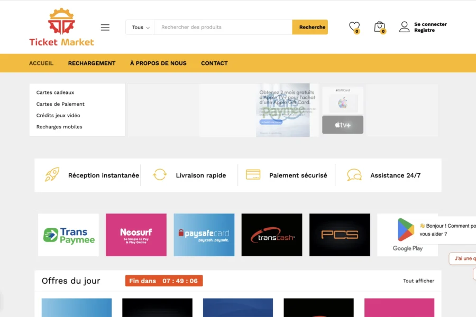
Task: Go to the ACCUEIL nav item
Action: point(41,63)
